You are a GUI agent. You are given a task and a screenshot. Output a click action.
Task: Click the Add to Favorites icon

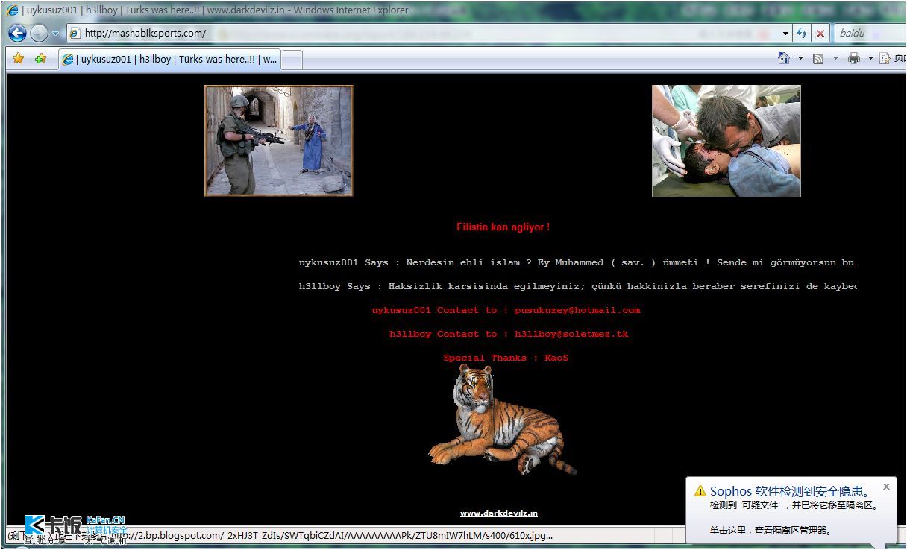tap(40, 59)
